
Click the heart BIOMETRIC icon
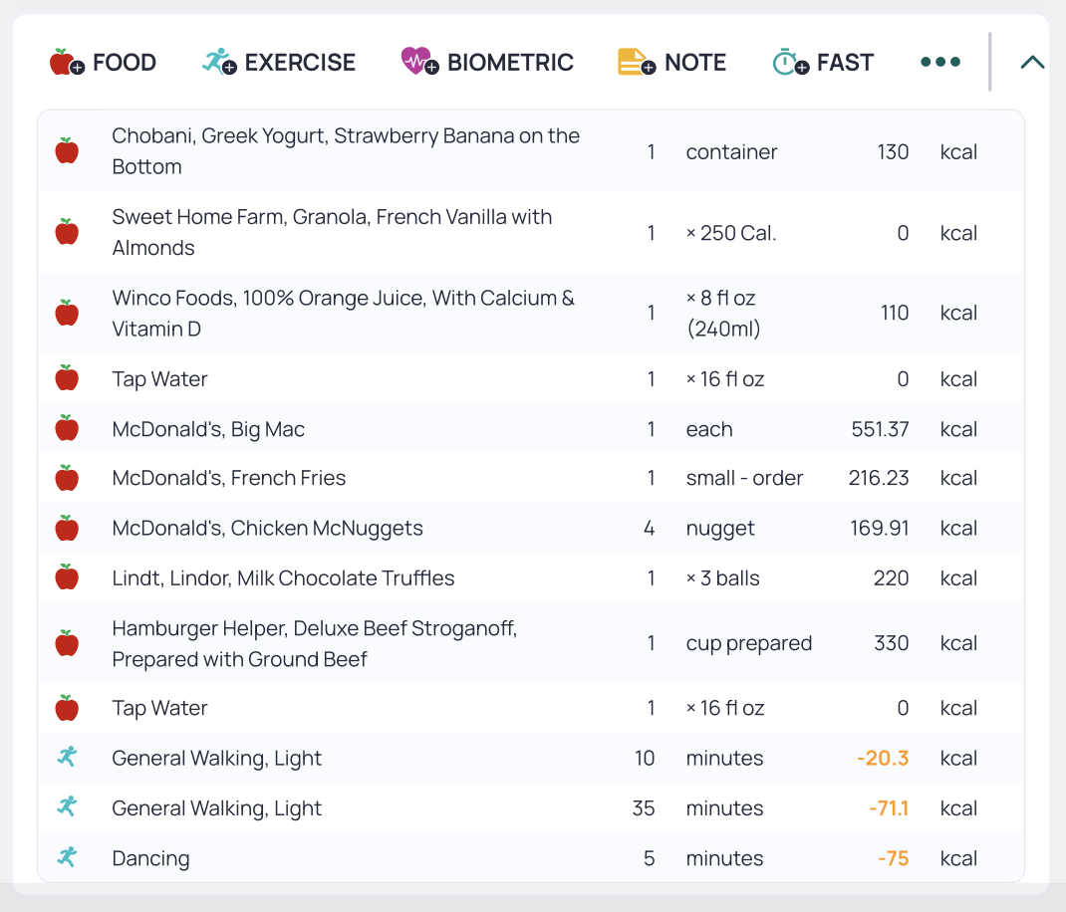pyautogui.click(x=416, y=61)
